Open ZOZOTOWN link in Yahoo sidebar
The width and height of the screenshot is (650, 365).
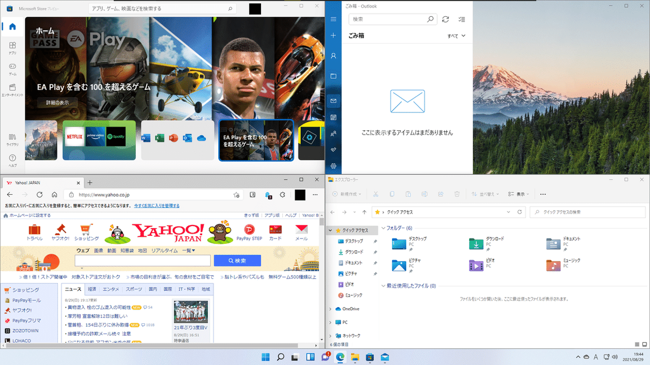[x=25, y=330]
